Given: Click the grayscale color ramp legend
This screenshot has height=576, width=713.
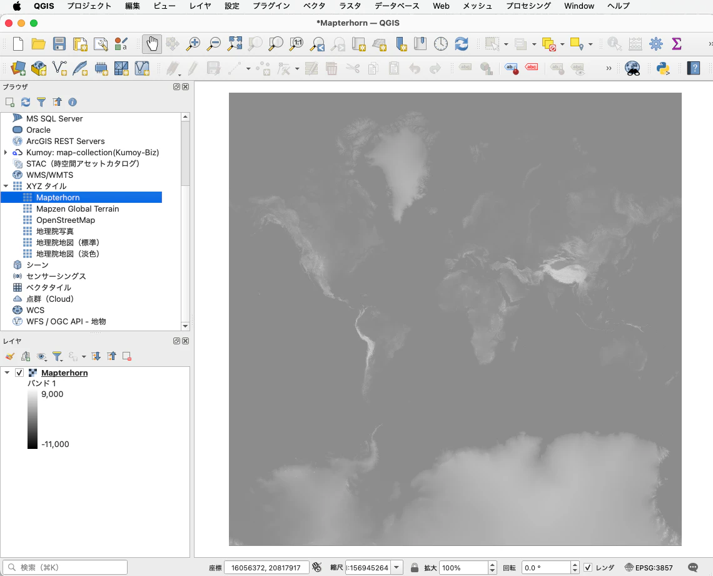Looking at the screenshot, I should pyautogui.click(x=33, y=419).
